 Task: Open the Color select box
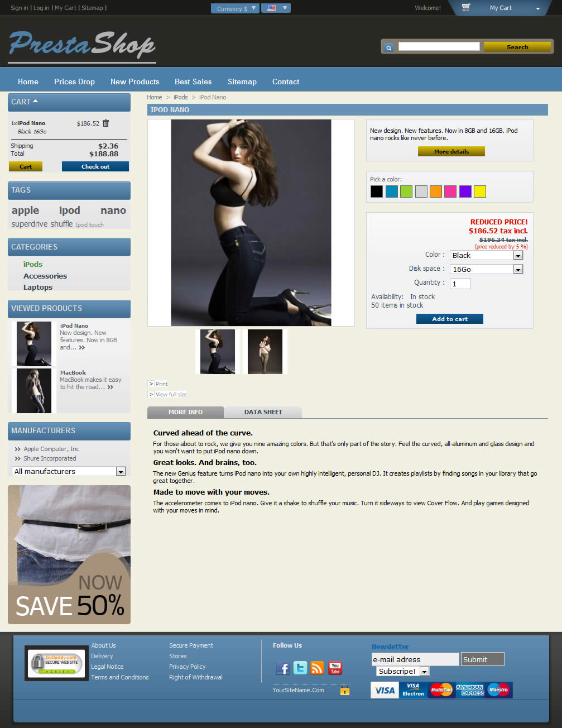(x=486, y=255)
